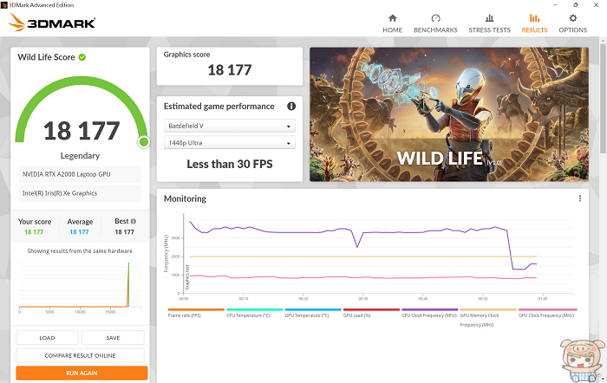The height and width of the screenshot is (383, 607).
Task: Click the 3DMark logo
Action: [52, 23]
